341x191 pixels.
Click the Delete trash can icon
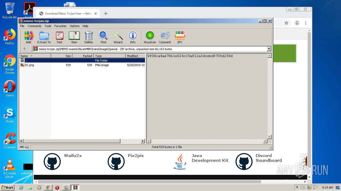89,37
